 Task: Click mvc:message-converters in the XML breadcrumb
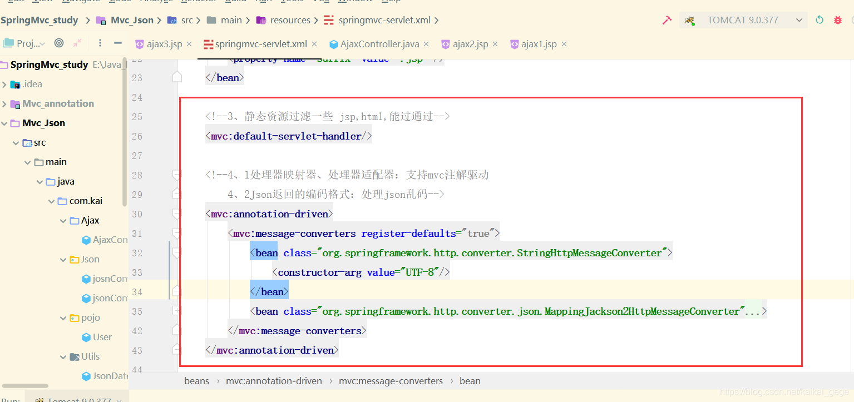click(x=391, y=381)
